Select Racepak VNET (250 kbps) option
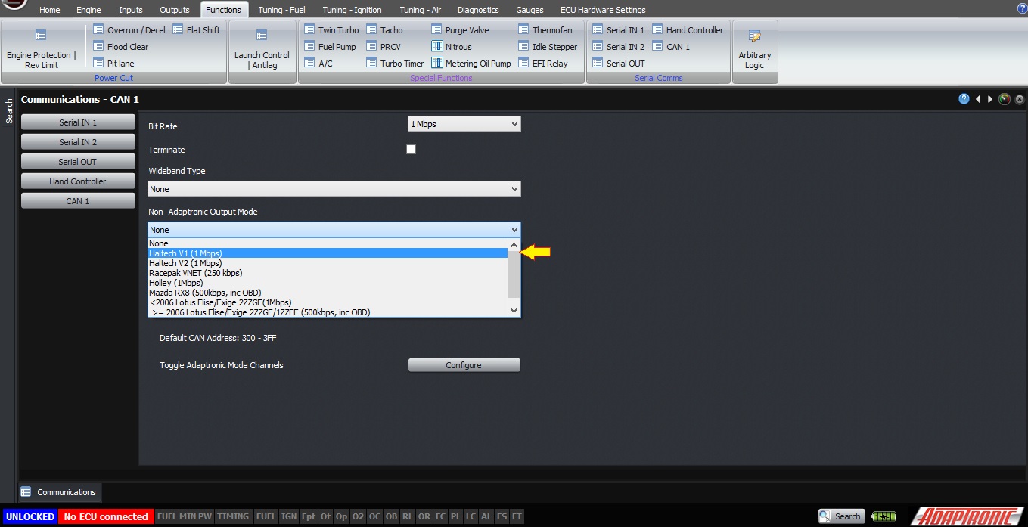Viewport: 1028px width, 527px height. 328,273
